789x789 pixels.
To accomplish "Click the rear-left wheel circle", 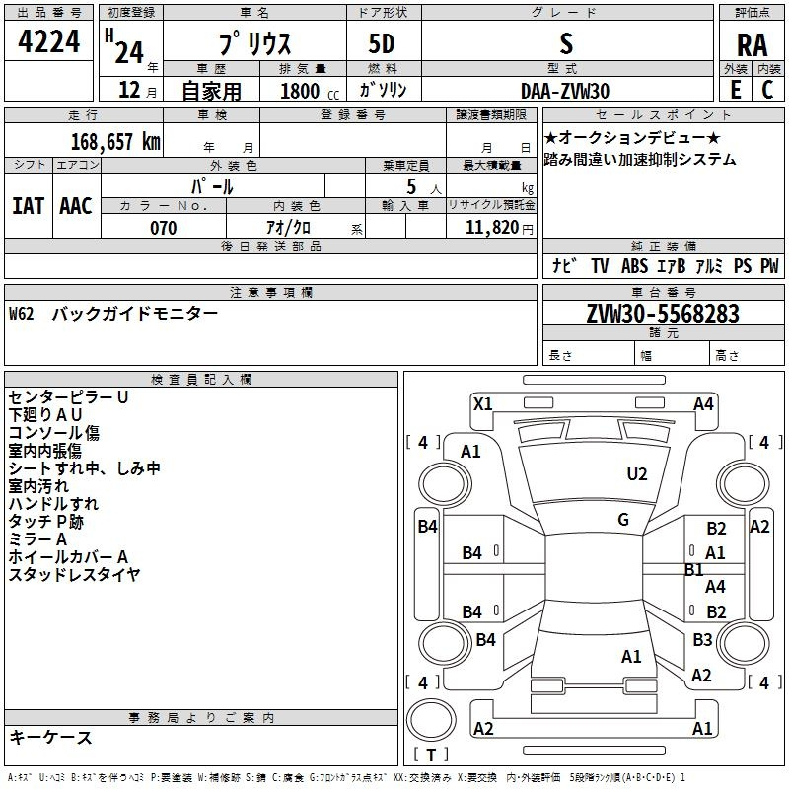I will pos(445,643).
